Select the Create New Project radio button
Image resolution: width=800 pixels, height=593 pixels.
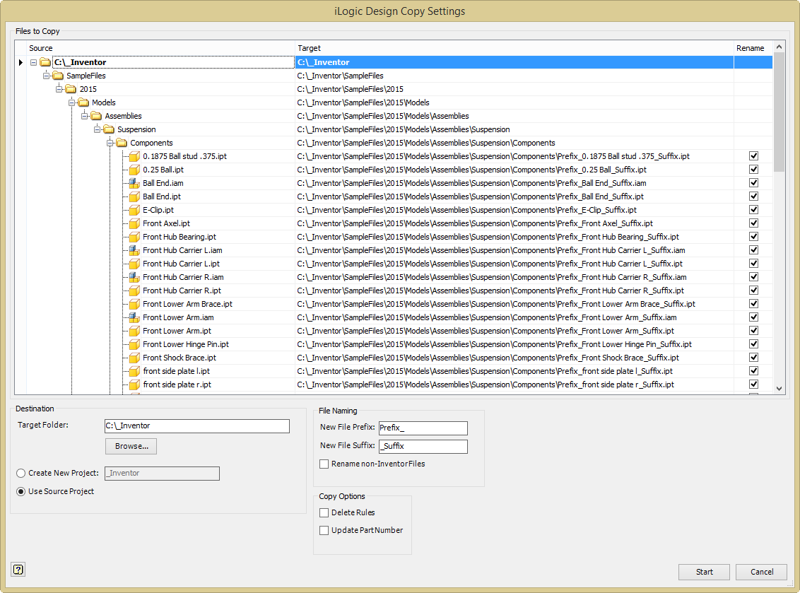pos(20,473)
